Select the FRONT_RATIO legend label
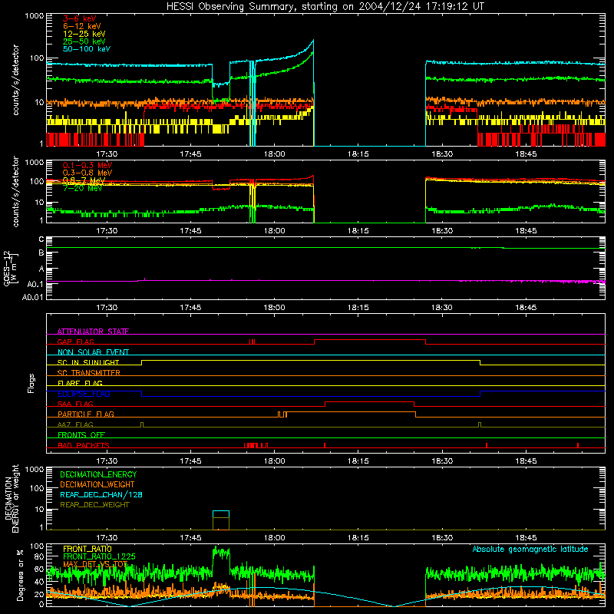The image size is (614, 614). [87, 549]
